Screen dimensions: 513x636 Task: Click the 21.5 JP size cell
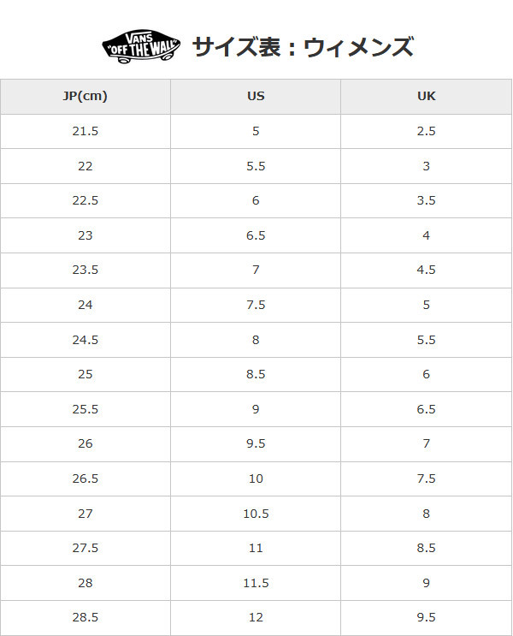click(85, 132)
